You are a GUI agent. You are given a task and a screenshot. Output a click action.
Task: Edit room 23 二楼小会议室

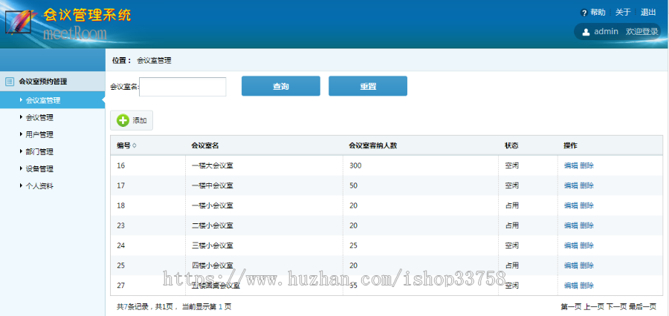coord(571,226)
